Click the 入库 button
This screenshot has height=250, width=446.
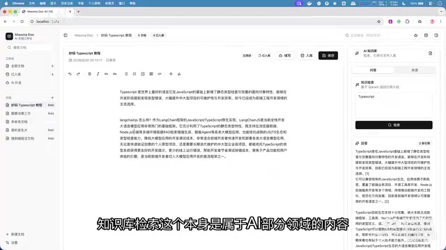click(x=307, y=56)
